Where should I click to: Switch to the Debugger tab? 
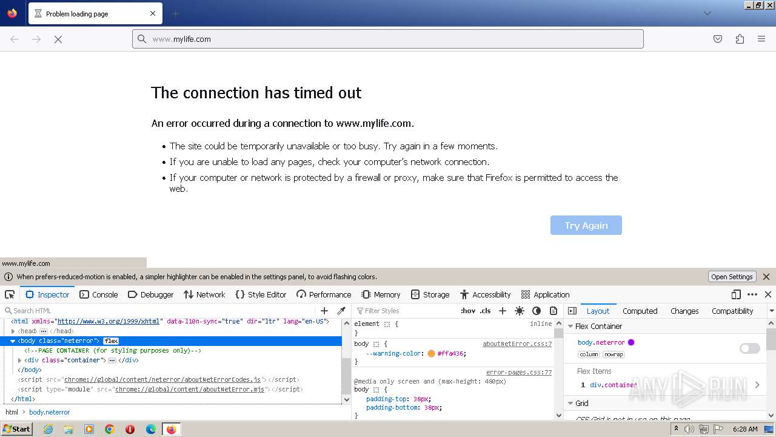pyautogui.click(x=151, y=294)
